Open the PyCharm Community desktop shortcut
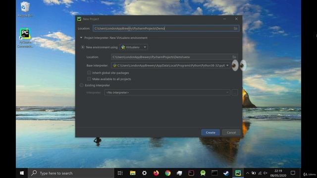 pos(25,38)
